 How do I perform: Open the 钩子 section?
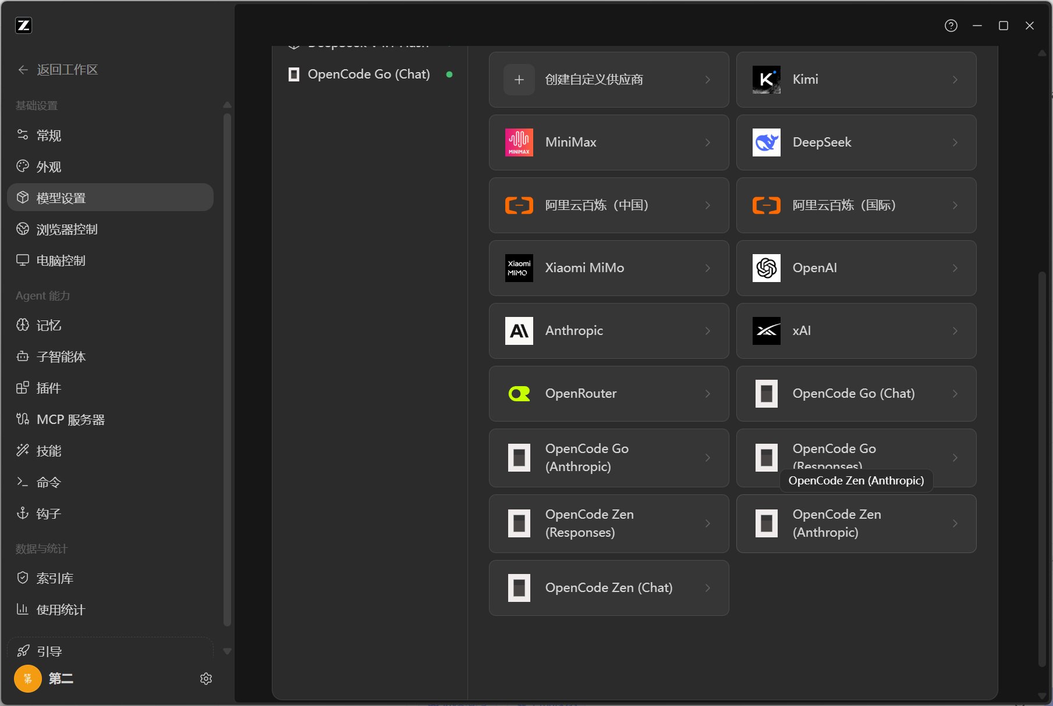[x=110, y=514]
